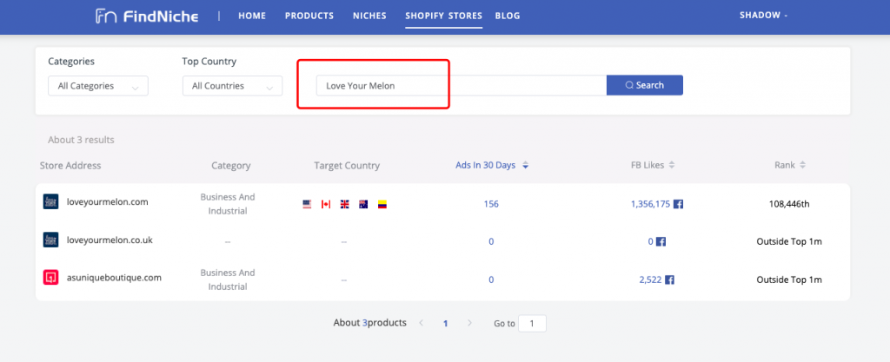Click Outside Top 1m for loveyourmelon.co.uk

point(789,242)
